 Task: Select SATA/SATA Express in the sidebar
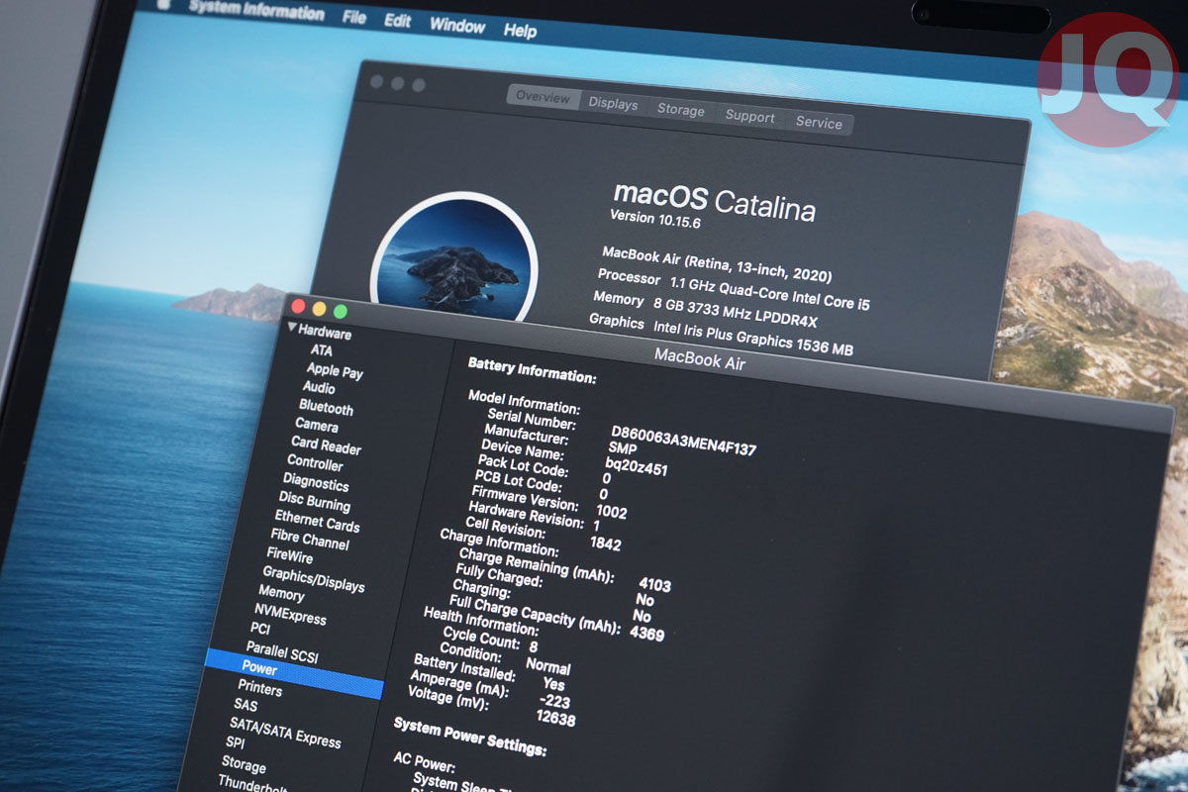pos(285,733)
